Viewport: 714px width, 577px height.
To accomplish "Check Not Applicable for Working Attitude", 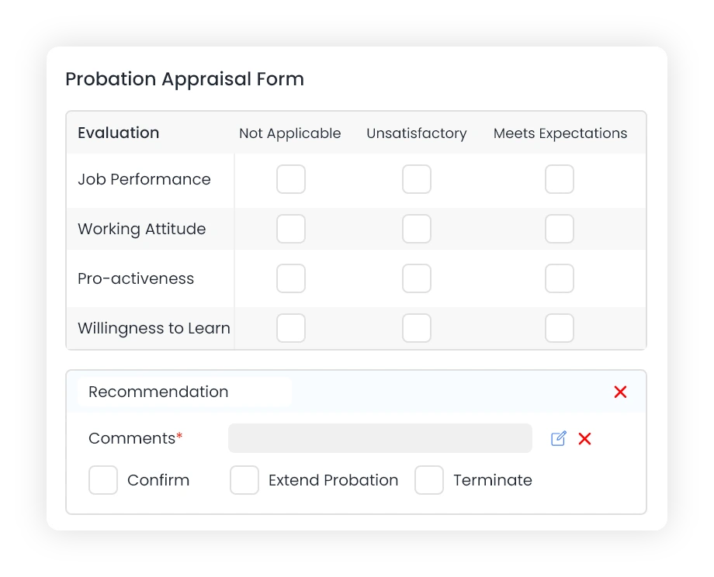I will tap(291, 229).
